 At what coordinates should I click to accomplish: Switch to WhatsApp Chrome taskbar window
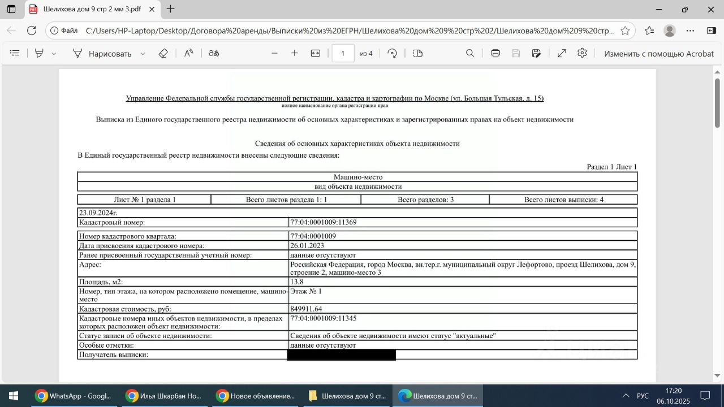pos(74,396)
